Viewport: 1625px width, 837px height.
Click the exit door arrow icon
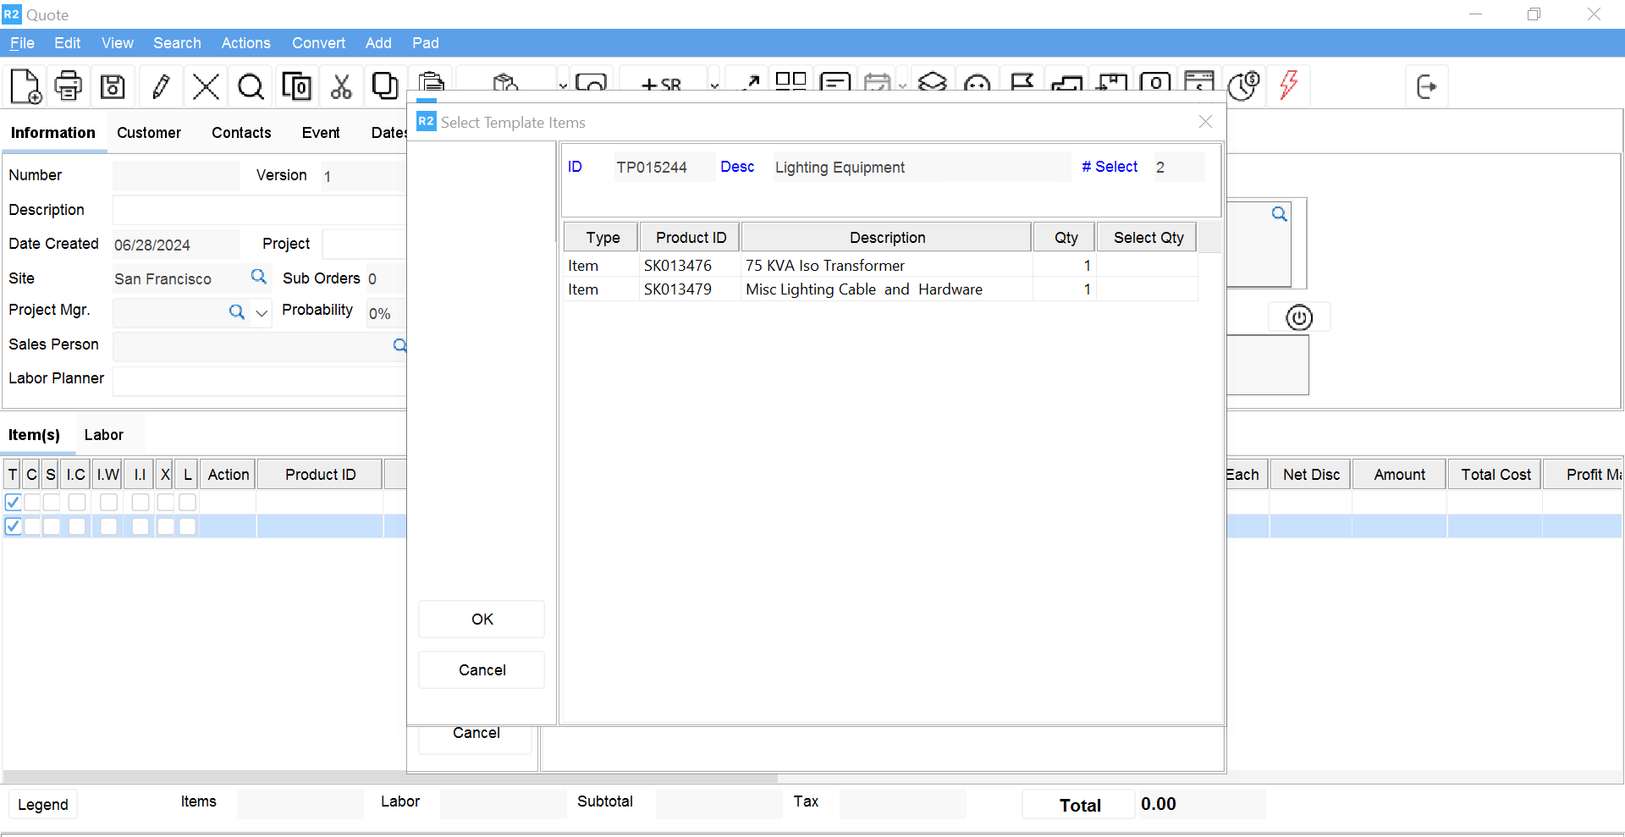coord(1426,86)
